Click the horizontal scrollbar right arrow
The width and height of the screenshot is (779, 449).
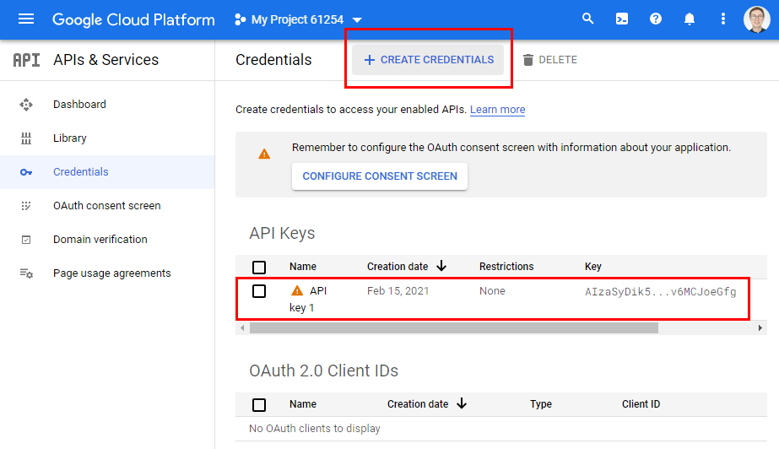[x=760, y=327]
